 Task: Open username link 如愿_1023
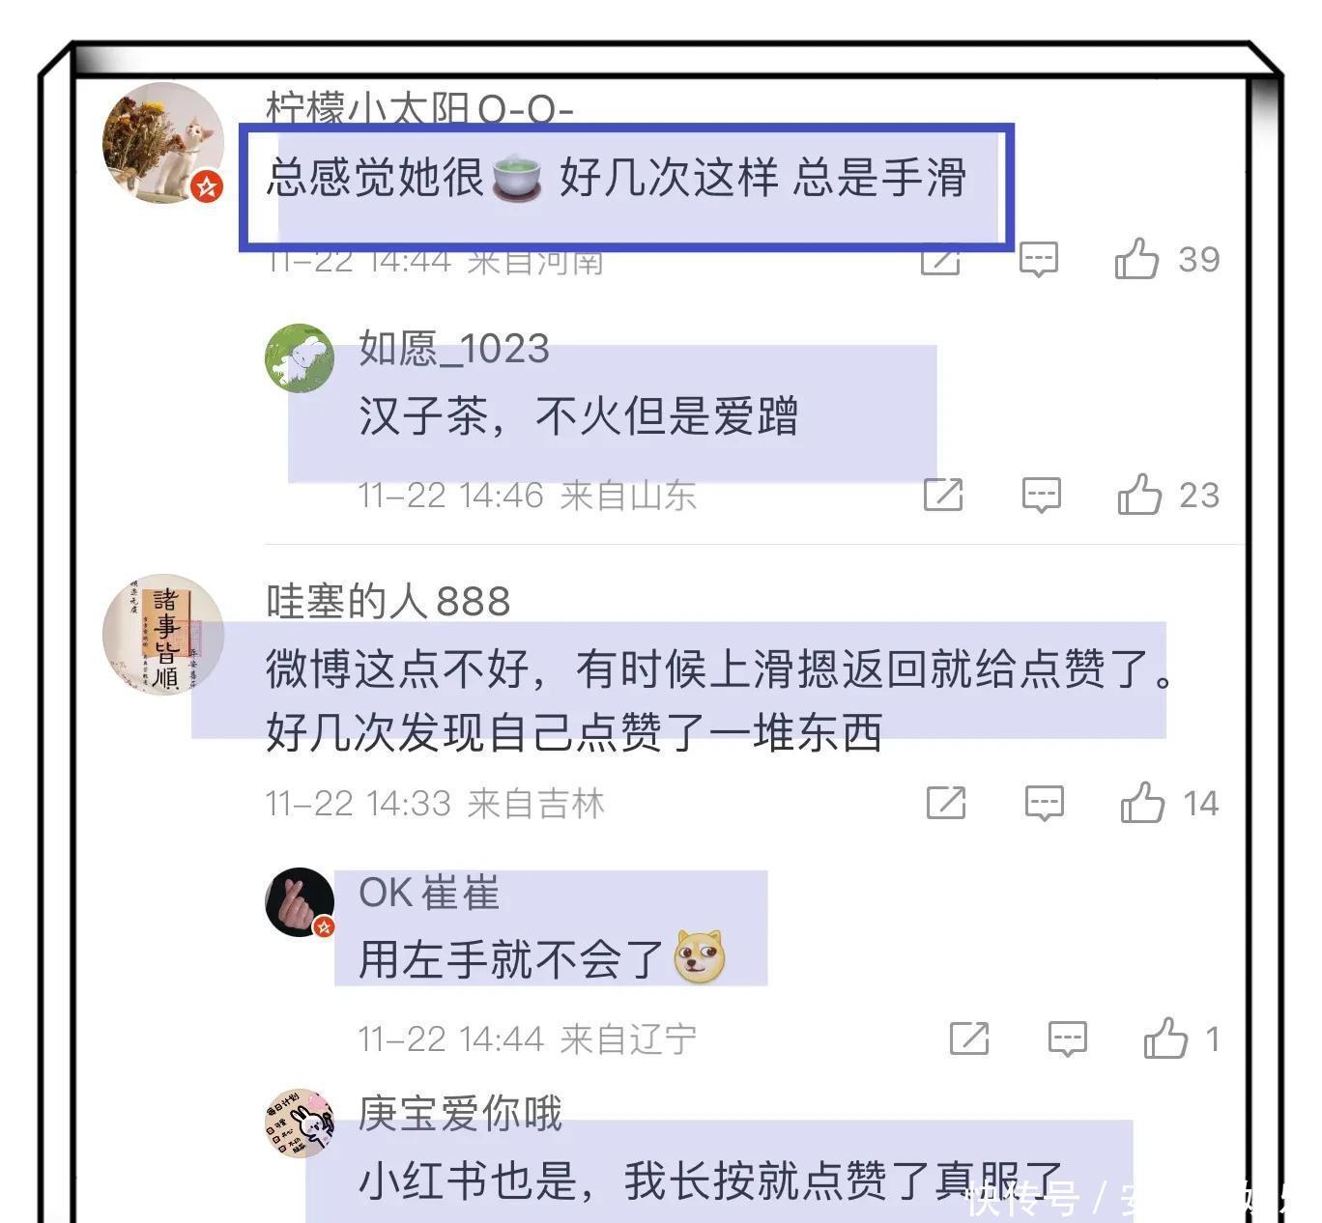coord(454,348)
